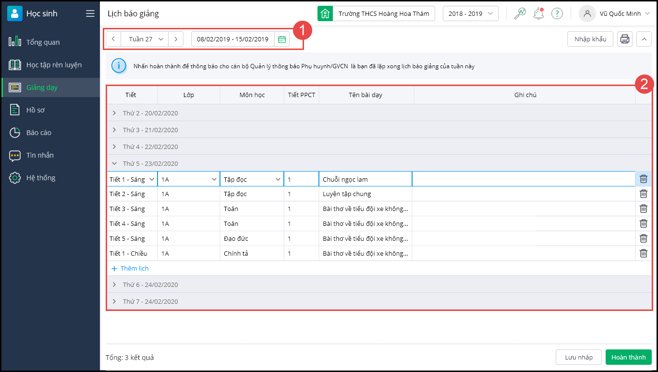Click the search magnifier icon in header
Image resolution: width=658 pixels, height=372 pixels.
click(x=520, y=13)
